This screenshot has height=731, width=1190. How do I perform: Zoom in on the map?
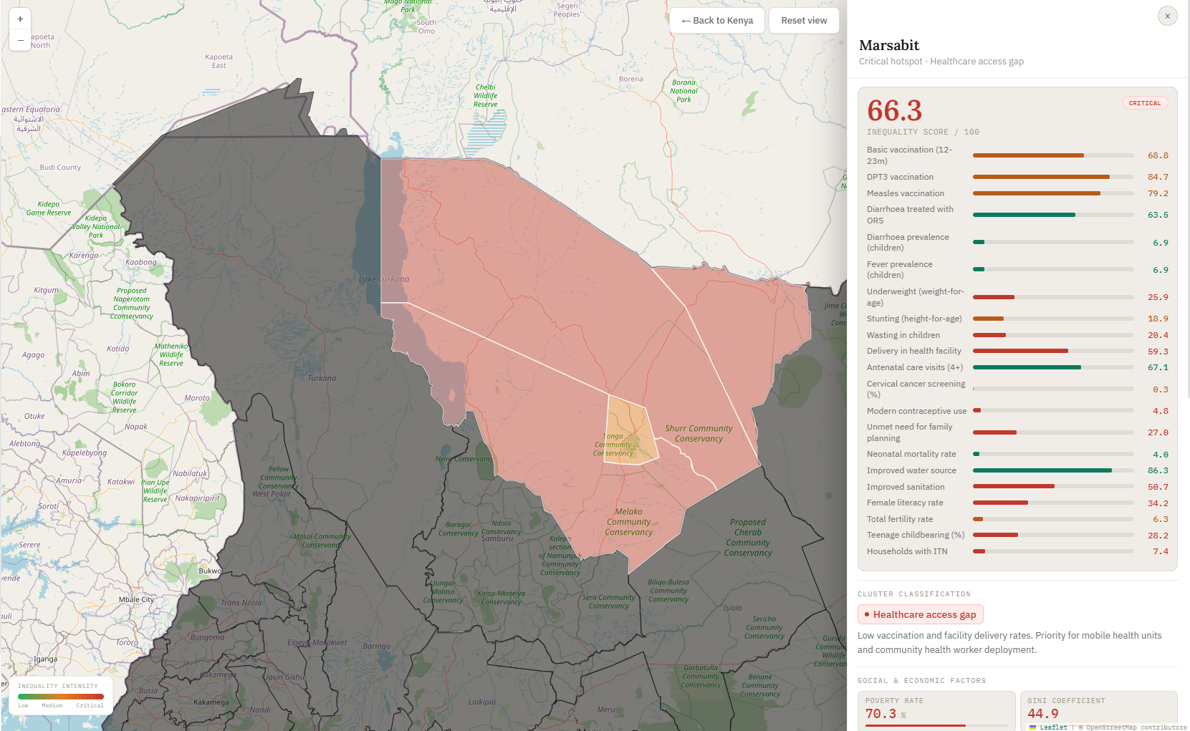20,19
